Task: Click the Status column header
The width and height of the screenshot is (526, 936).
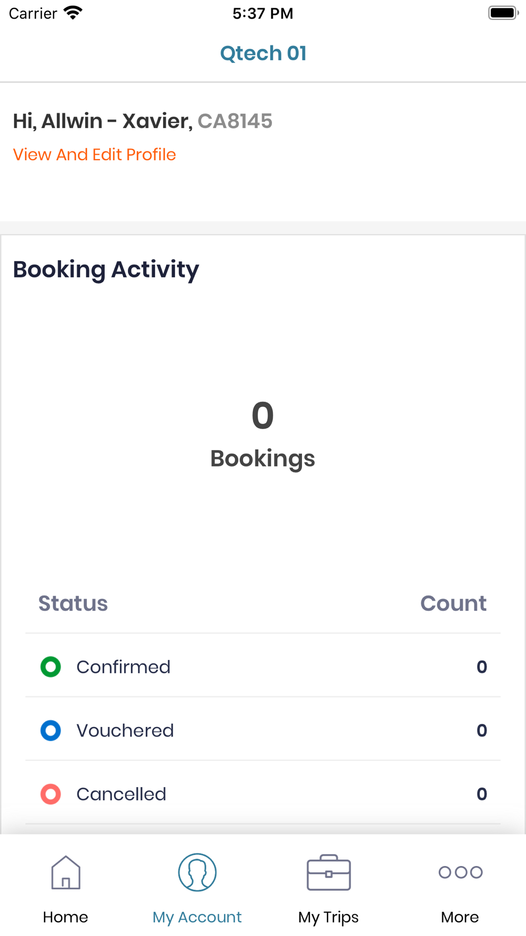Action: point(73,603)
